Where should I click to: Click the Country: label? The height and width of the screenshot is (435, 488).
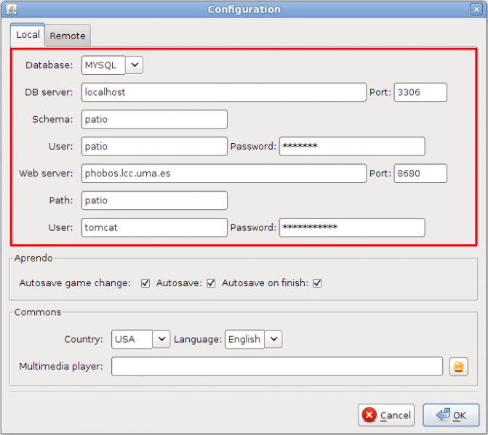point(84,339)
